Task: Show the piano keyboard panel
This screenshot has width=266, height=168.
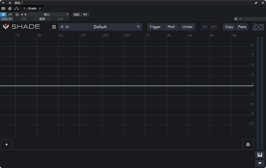Action: 260,155
